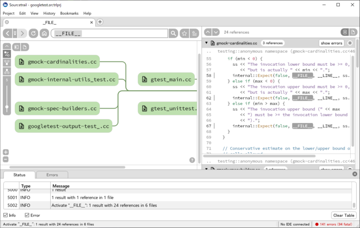Click the forward navigation arrow
The image size is (360, 228).
(x=22, y=33)
